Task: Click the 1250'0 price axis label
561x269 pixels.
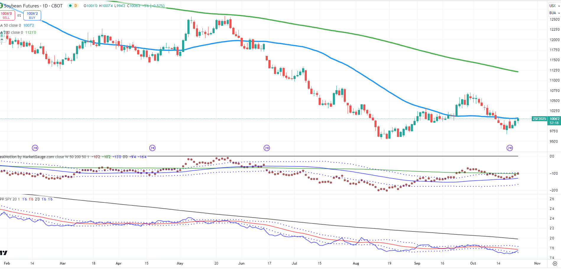Action: (554, 20)
